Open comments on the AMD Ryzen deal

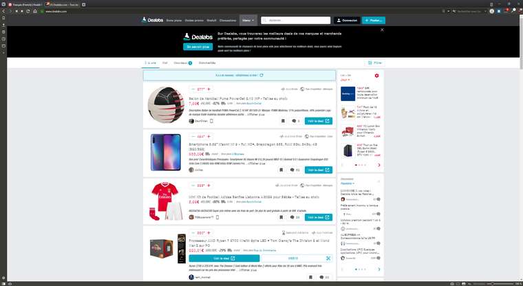click(x=324, y=277)
